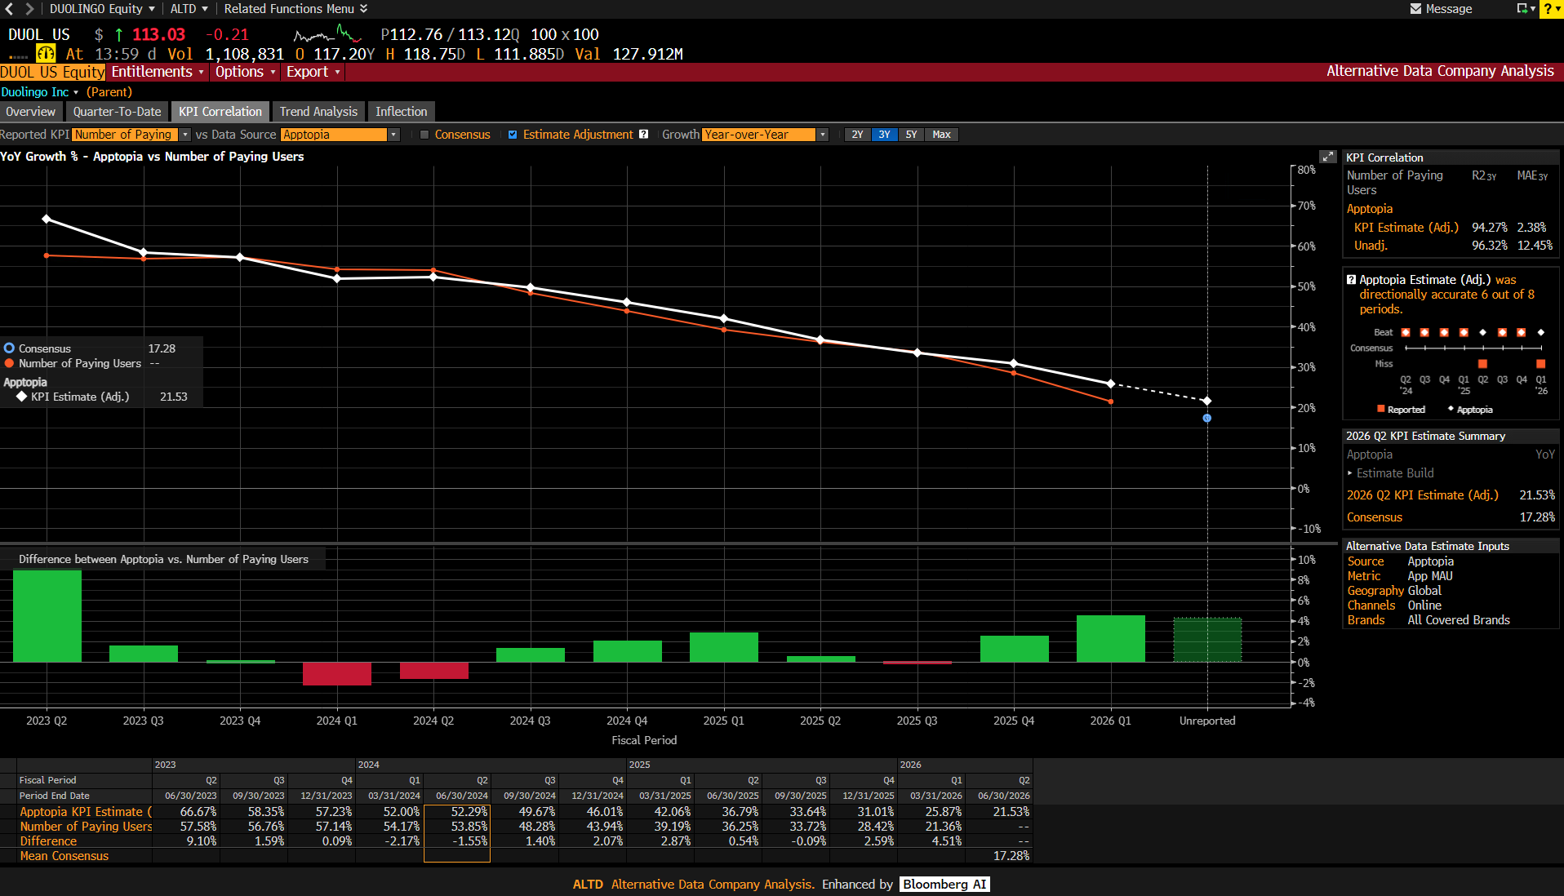Click the Number of Paying Users row label in the table
1564x896 pixels.
[x=86, y=827]
